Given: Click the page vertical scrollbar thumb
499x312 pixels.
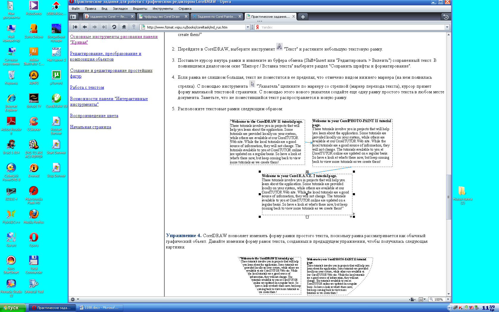Looking at the screenshot, I should pyautogui.click(x=449, y=197).
